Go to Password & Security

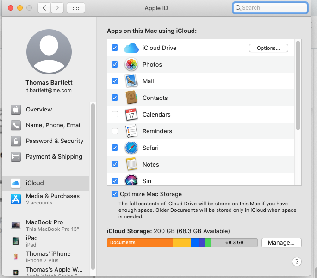click(46, 141)
